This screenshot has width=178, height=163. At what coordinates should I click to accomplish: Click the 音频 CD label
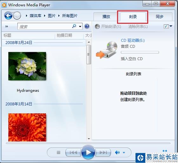click(x=128, y=46)
